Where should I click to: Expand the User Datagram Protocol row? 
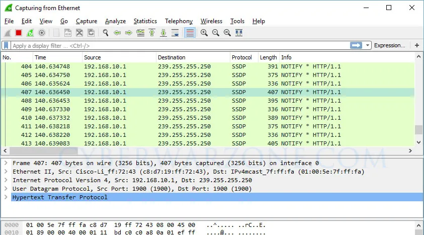coord(6,189)
